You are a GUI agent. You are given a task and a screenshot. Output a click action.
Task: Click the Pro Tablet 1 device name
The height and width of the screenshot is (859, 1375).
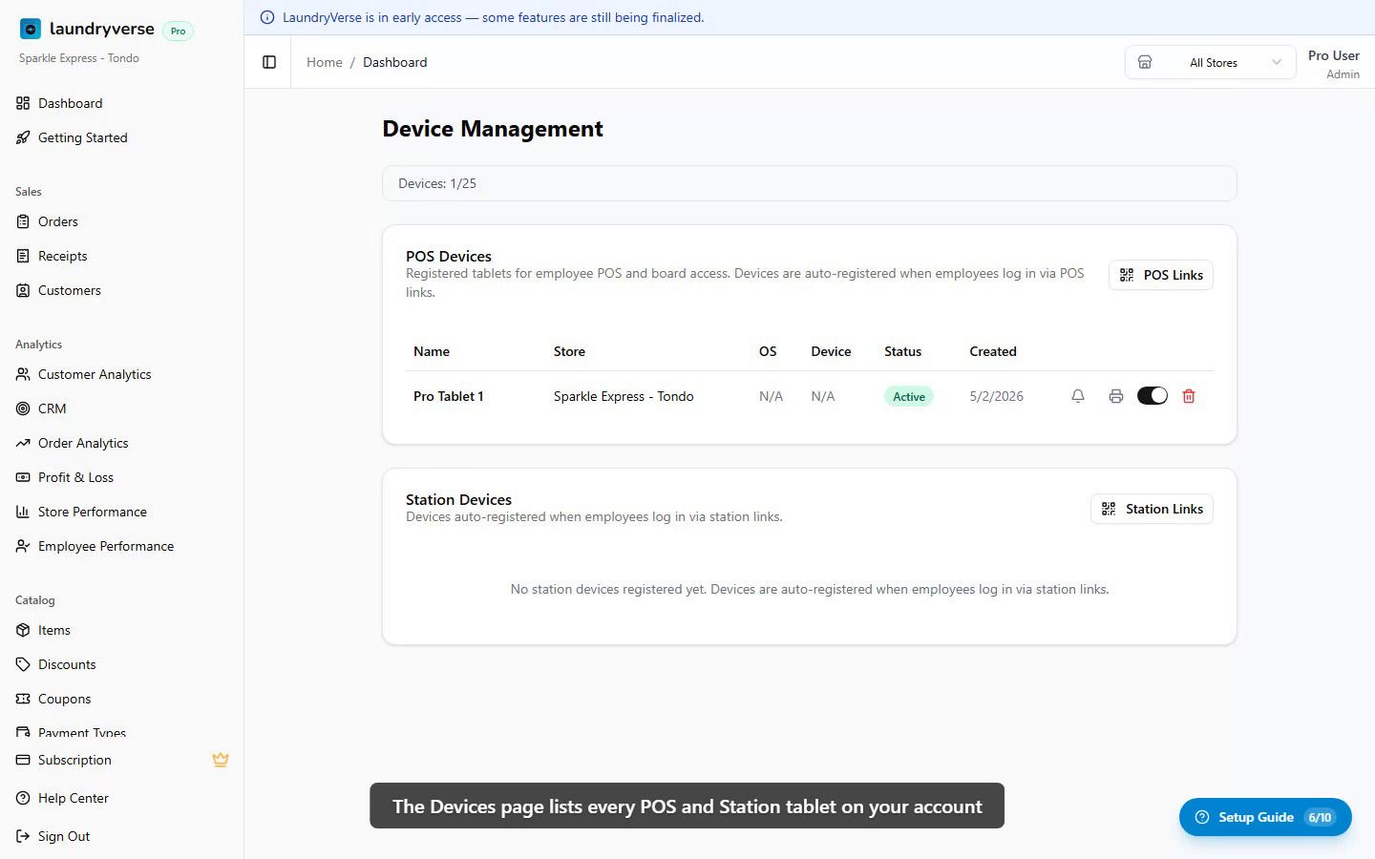448,396
